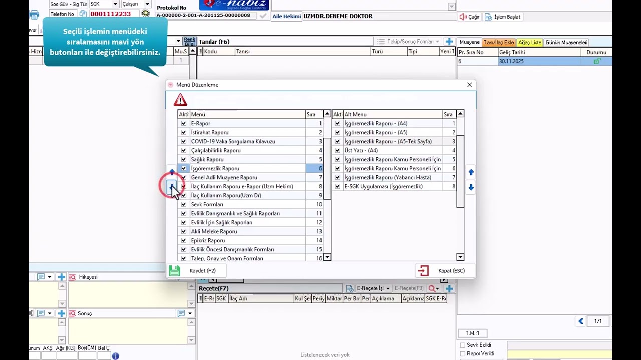This screenshot has width=641, height=360.
Task: Click the E-Reçete(F9) button
Action: (x=409, y=288)
